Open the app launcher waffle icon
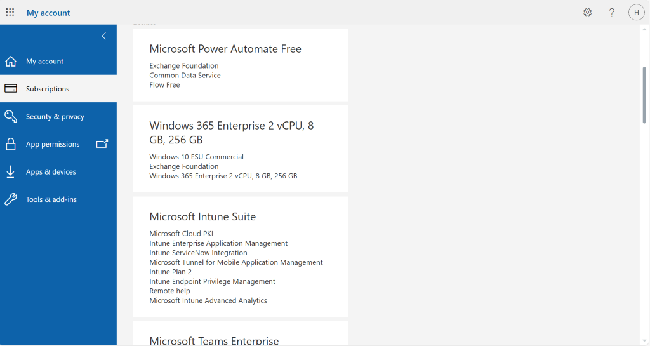Image resolution: width=650 pixels, height=346 pixels. (x=10, y=13)
